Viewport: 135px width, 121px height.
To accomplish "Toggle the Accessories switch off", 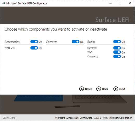I will click(x=34, y=42).
